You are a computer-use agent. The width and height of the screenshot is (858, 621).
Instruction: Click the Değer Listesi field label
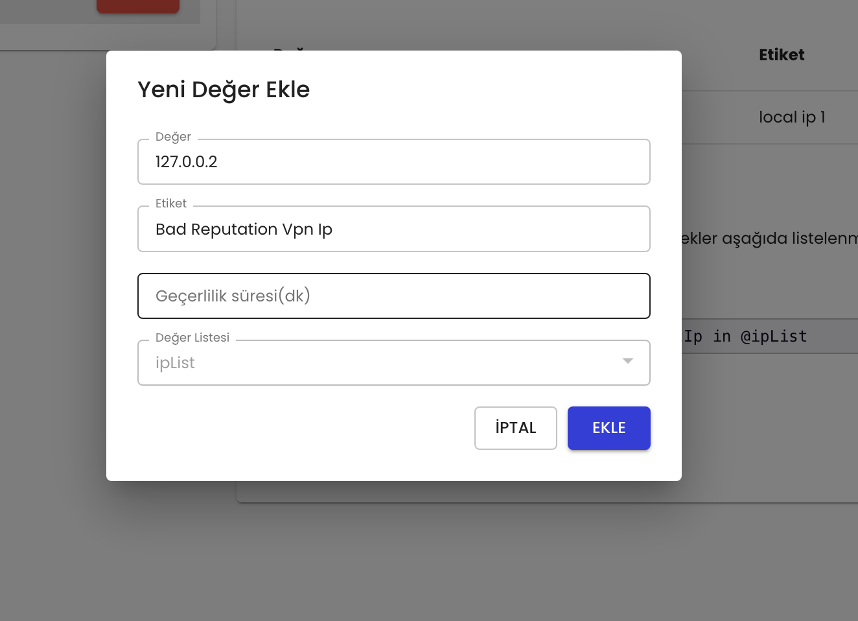pyautogui.click(x=192, y=338)
